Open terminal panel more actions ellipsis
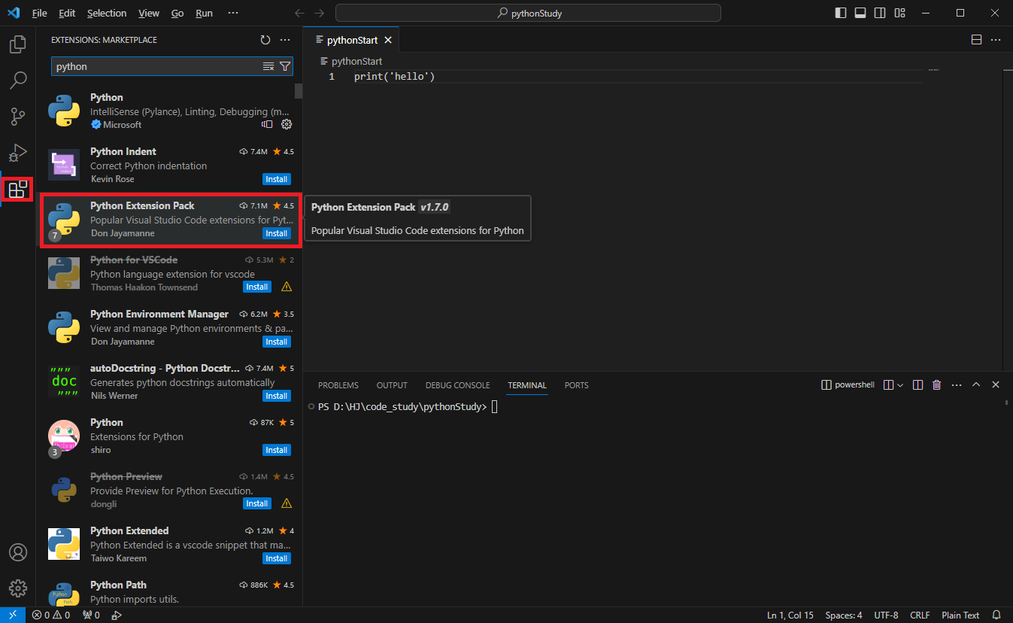Image resolution: width=1013 pixels, height=623 pixels. pyautogui.click(x=957, y=385)
